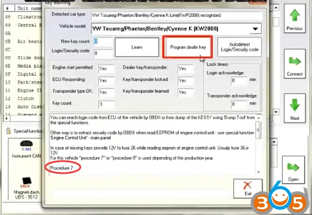Click the Next green down arrow button
This screenshot has height=215, width=312.
click(x=294, y=108)
